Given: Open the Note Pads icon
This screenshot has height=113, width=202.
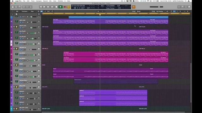Looking at the screenshot, I should [x=182, y=7].
